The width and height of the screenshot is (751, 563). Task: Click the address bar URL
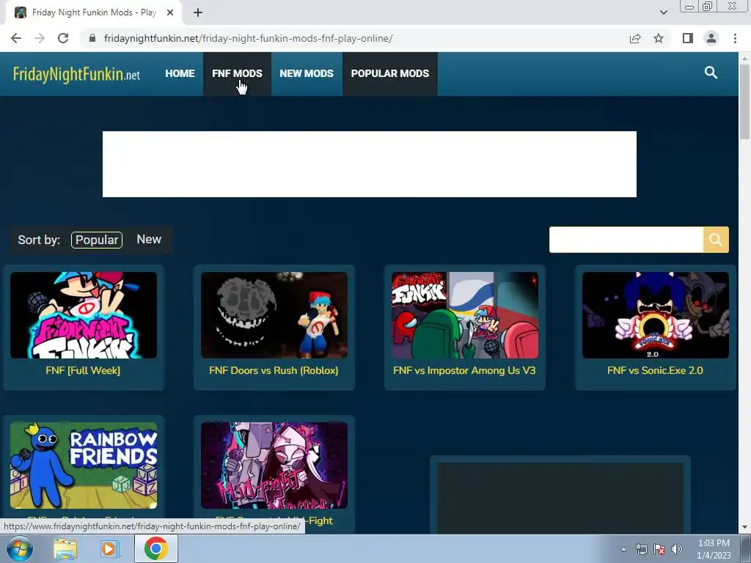(x=248, y=38)
